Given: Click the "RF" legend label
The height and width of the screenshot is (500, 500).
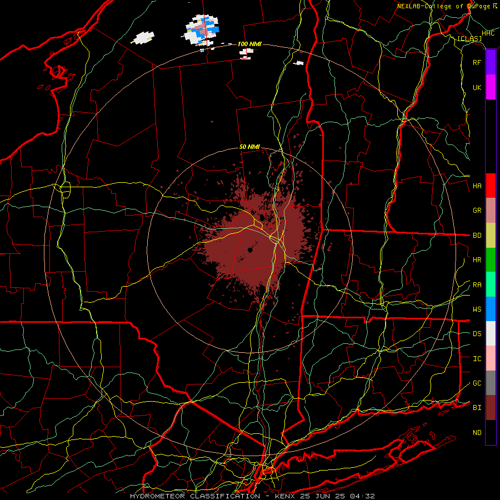Looking at the screenshot, I should point(477,62).
